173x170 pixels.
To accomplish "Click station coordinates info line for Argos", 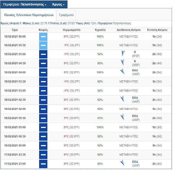I will [x=66, y=23].
